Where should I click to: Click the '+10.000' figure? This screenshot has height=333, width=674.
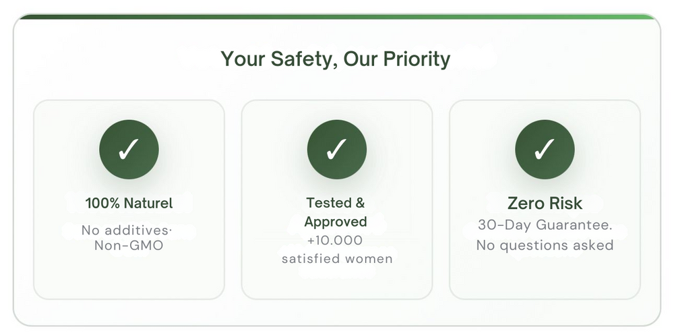coord(335,240)
